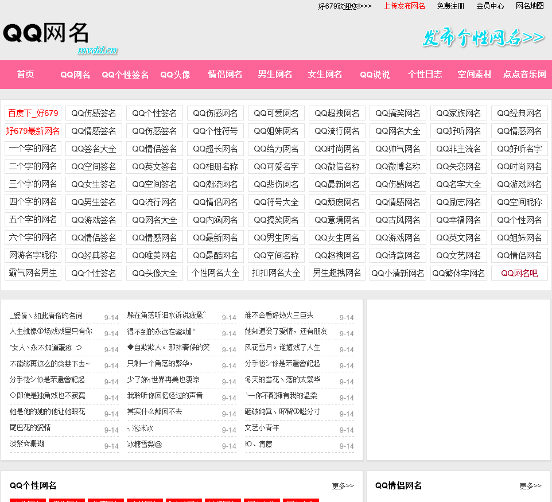Viewport: 552px width, 502px height.
Task: Open 个性日志 navigation item
Action: pos(425,74)
